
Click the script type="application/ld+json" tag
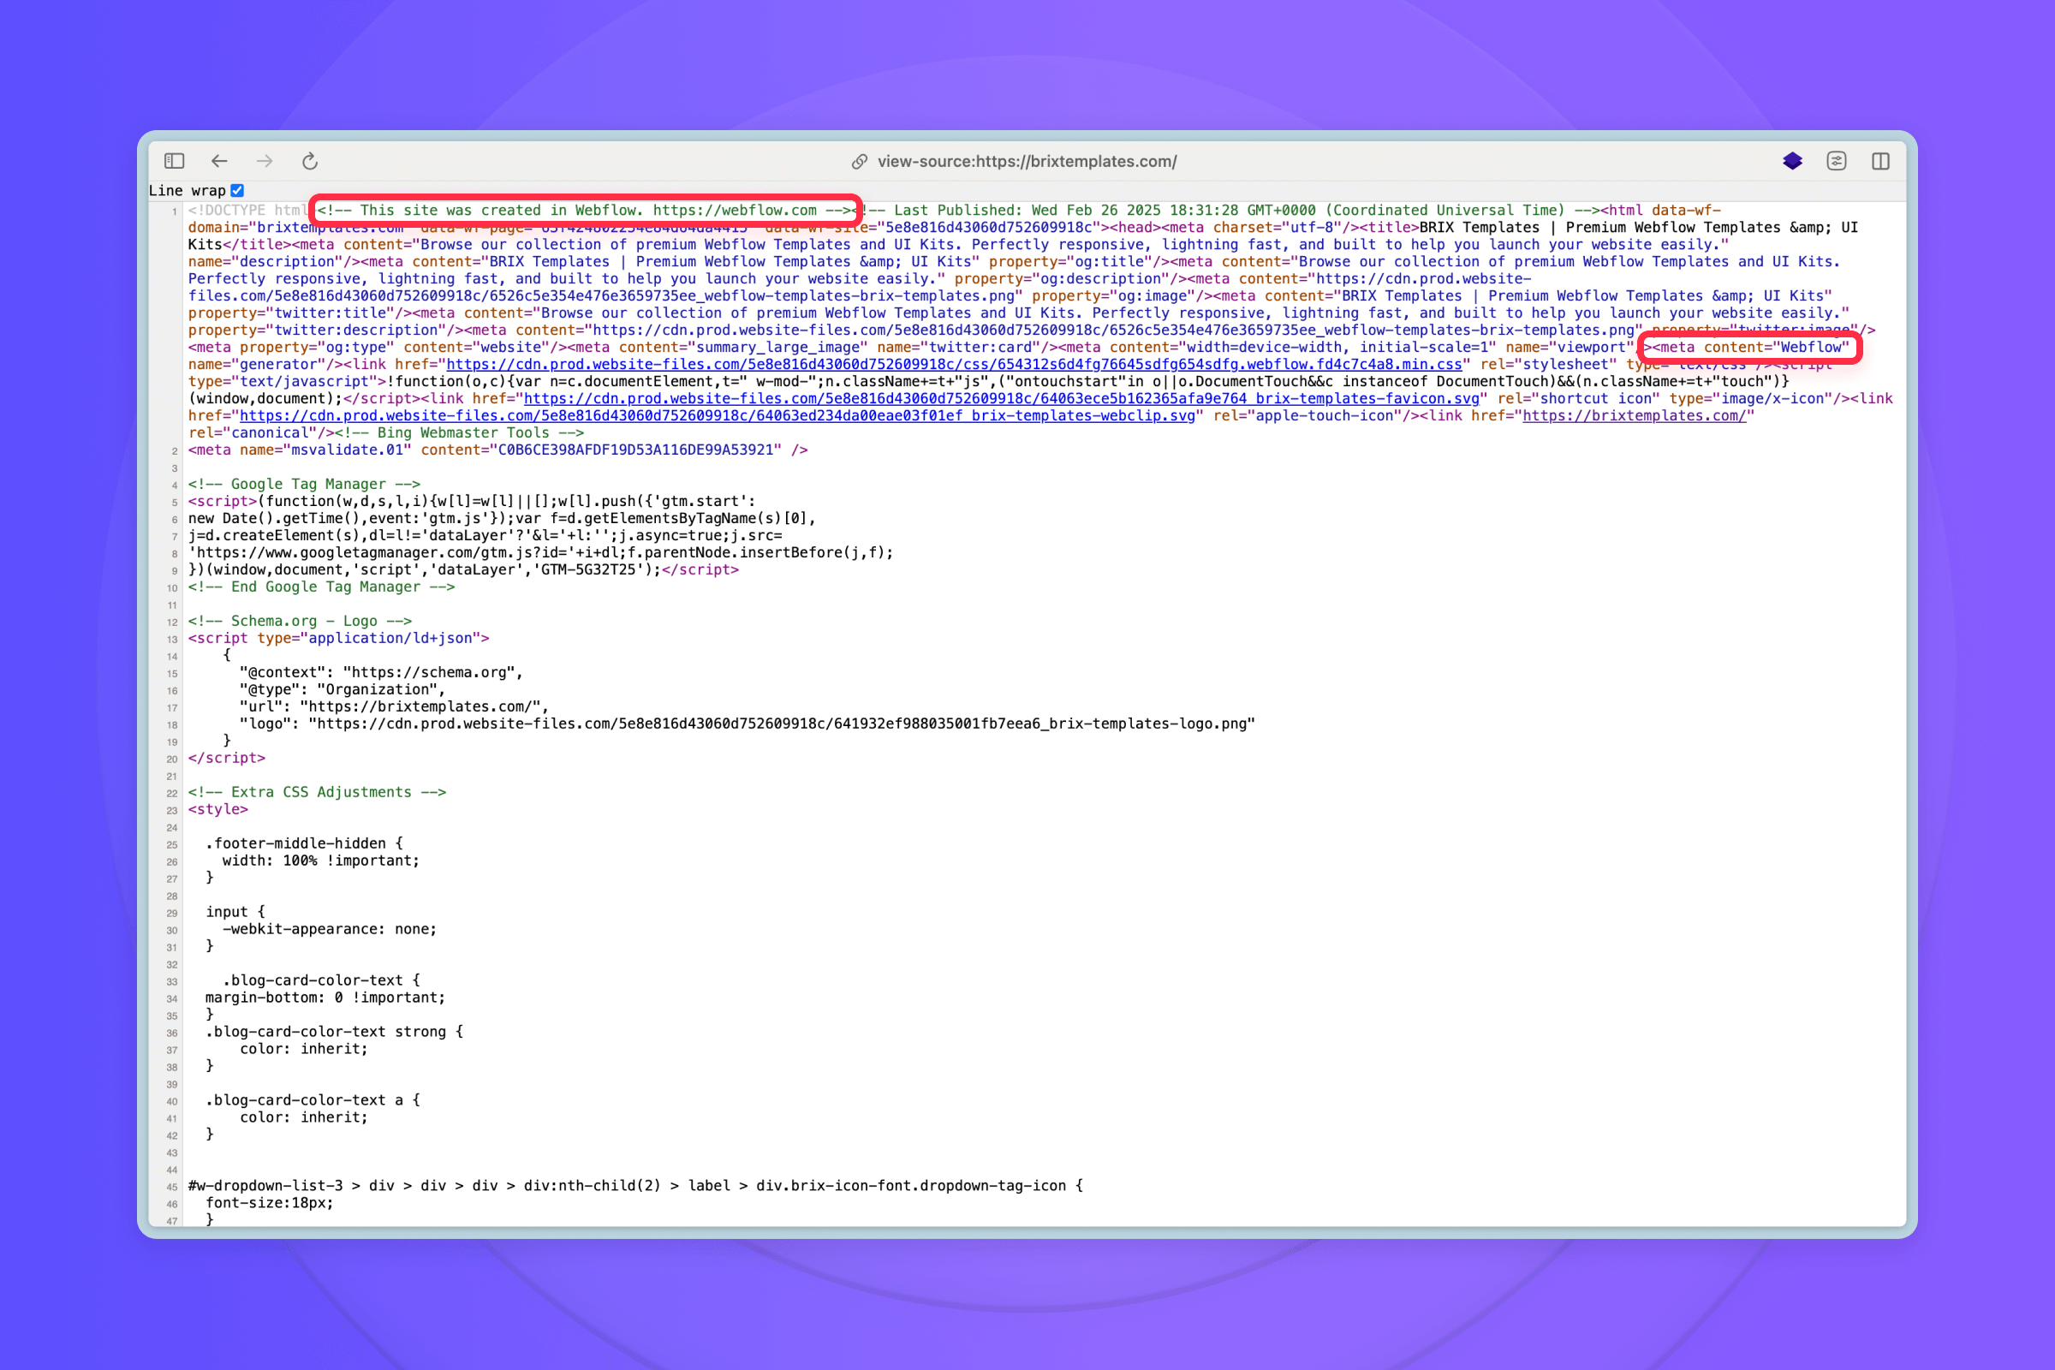pyautogui.click(x=338, y=639)
